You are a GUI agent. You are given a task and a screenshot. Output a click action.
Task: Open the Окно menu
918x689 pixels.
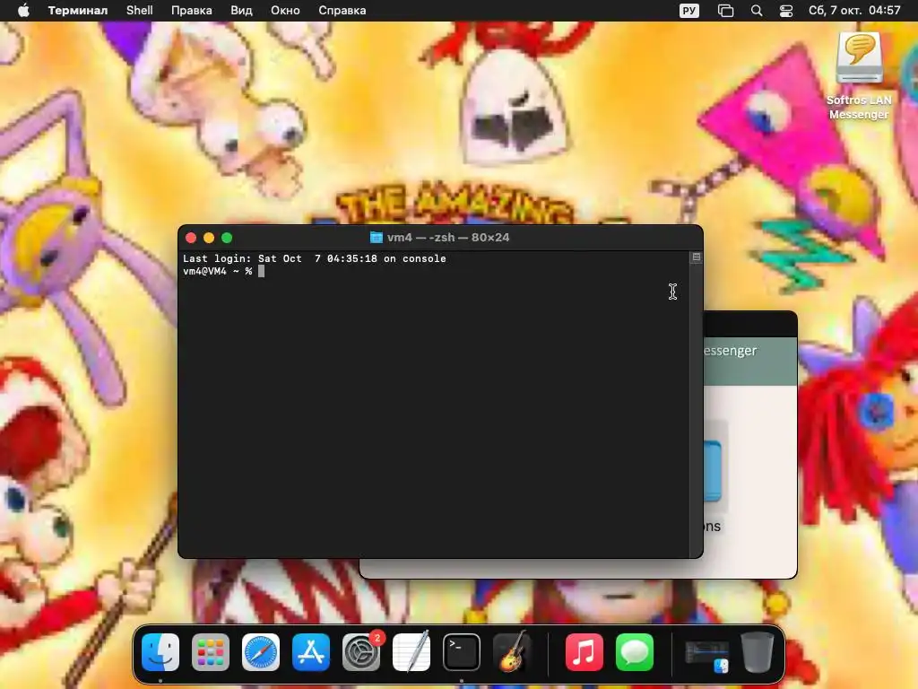tap(285, 11)
